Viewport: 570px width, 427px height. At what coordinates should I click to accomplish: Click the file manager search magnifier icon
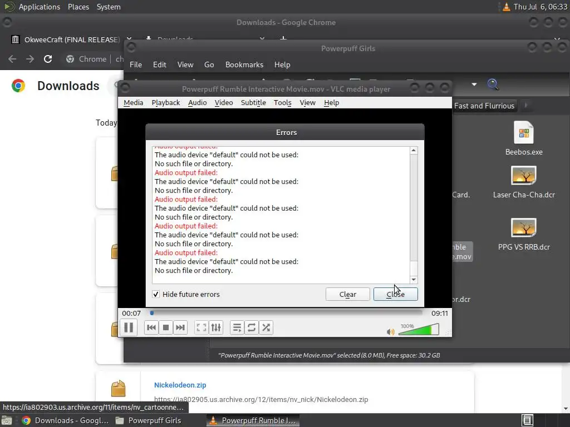point(493,85)
